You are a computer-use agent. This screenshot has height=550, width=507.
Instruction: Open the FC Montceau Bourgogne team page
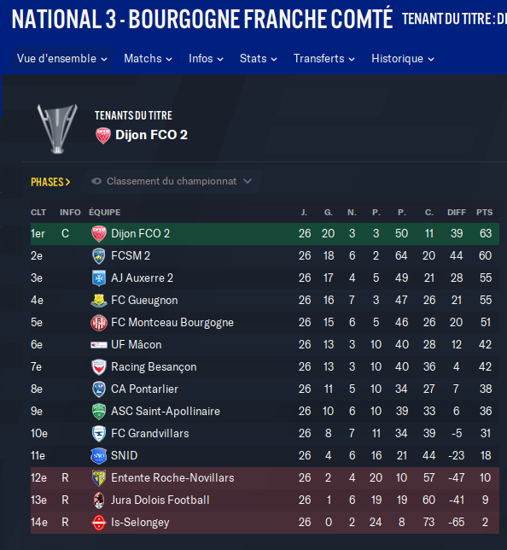[x=172, y=322]
